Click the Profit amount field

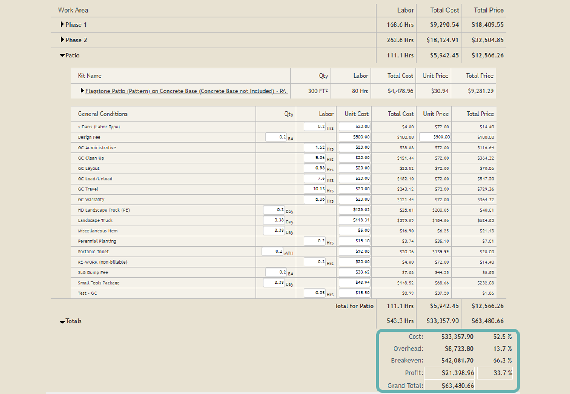pos(450,373)
